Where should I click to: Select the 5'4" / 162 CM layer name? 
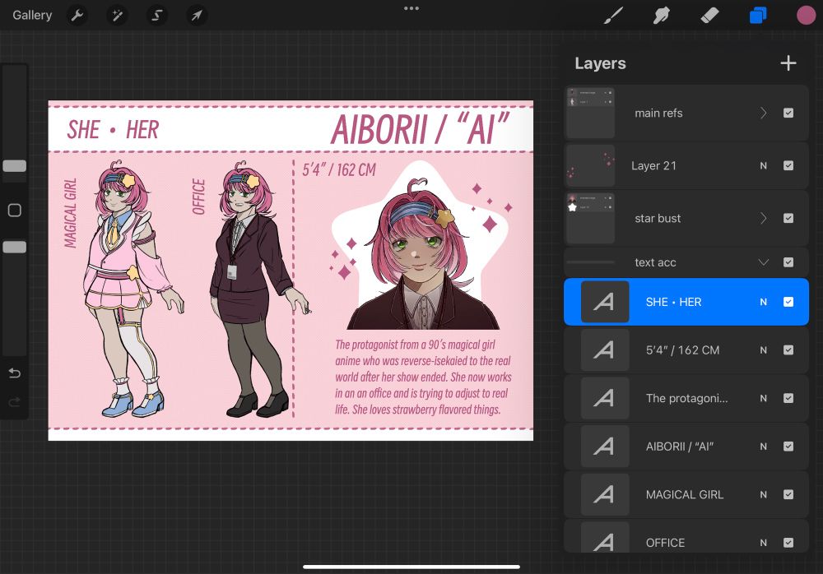[x=682, y=350]
